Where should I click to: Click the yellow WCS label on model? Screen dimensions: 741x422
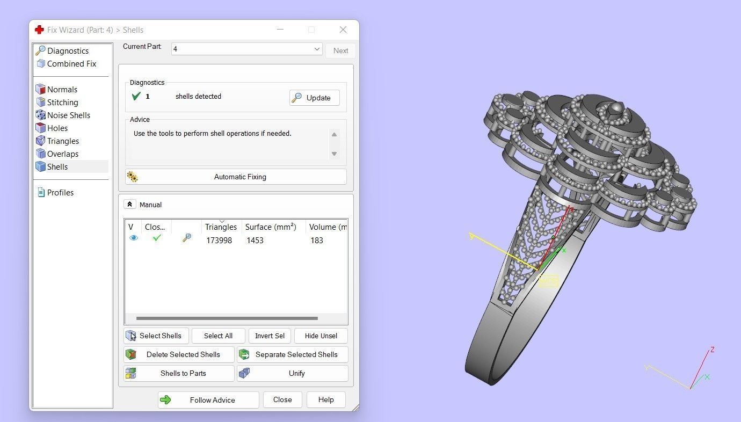click(x=548, y=281)
